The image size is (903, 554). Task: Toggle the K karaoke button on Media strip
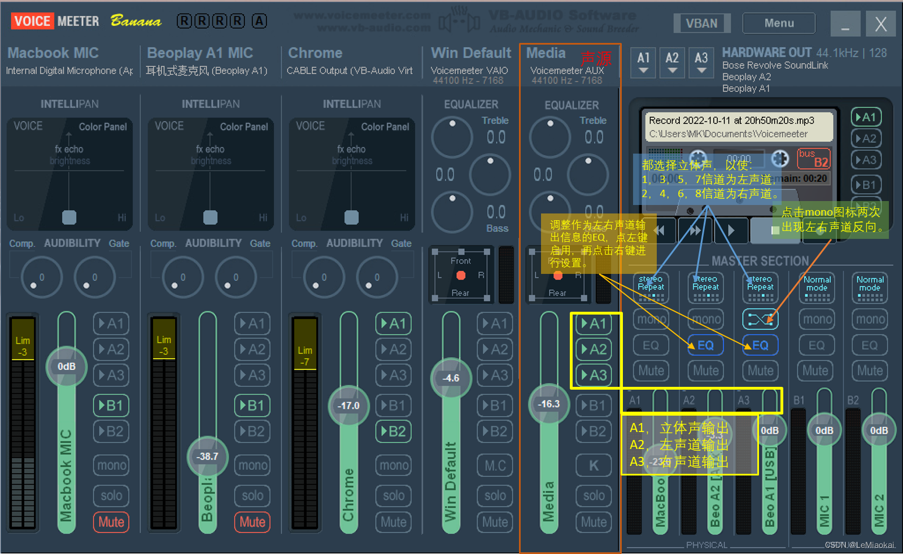(x=594, y=465)
